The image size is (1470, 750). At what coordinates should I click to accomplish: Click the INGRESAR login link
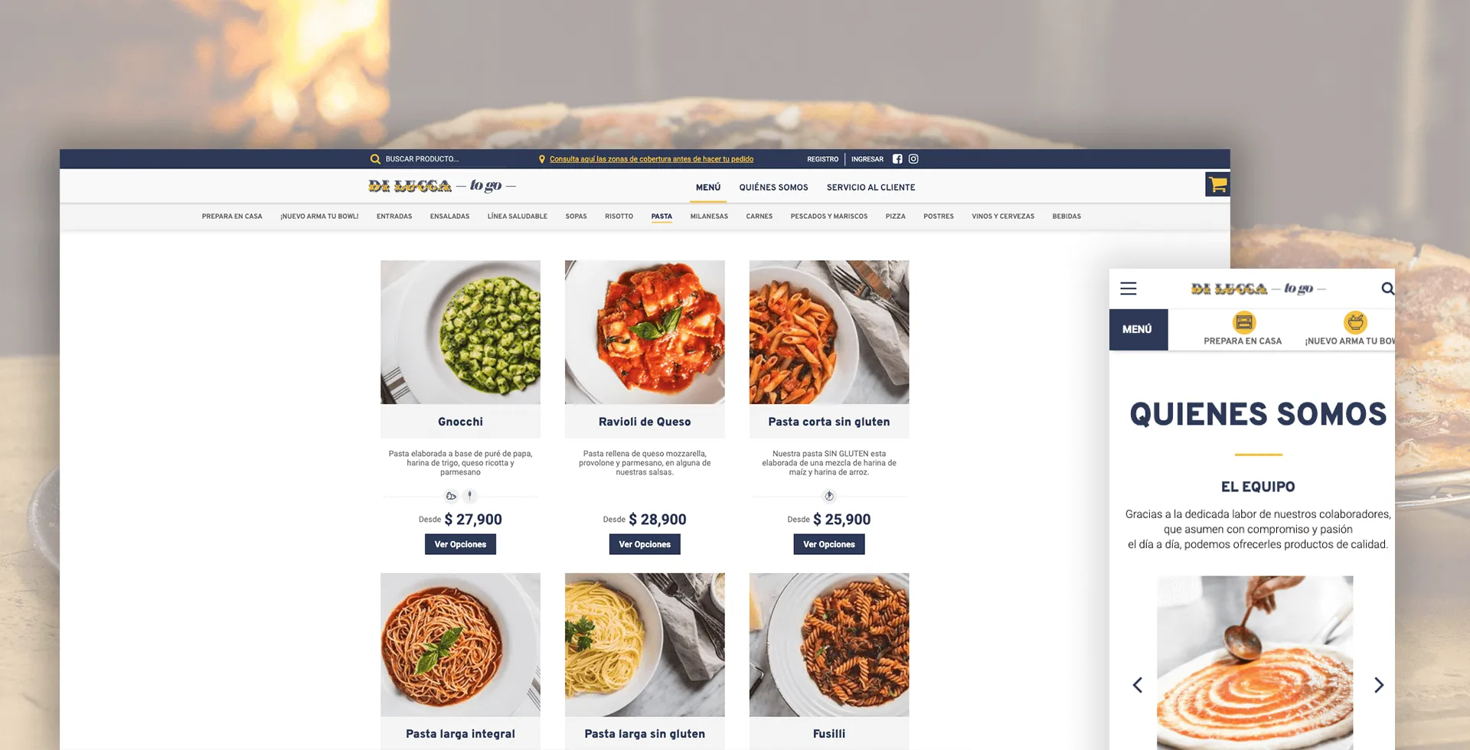pos(867,159)
